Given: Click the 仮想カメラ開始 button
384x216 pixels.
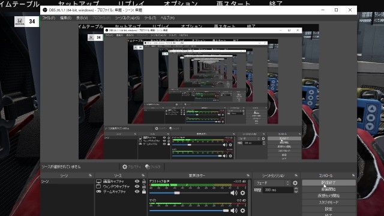Looking at the screenshot, I should [329, 196].
